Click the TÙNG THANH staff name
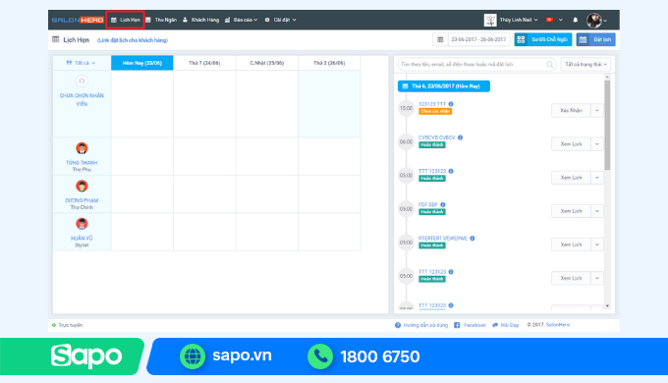The width and height of the screenshot is (668, 383). click(82, 163)
